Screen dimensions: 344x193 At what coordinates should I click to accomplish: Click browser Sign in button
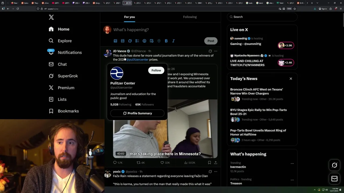pyautogui.click(x=323, y=9)
